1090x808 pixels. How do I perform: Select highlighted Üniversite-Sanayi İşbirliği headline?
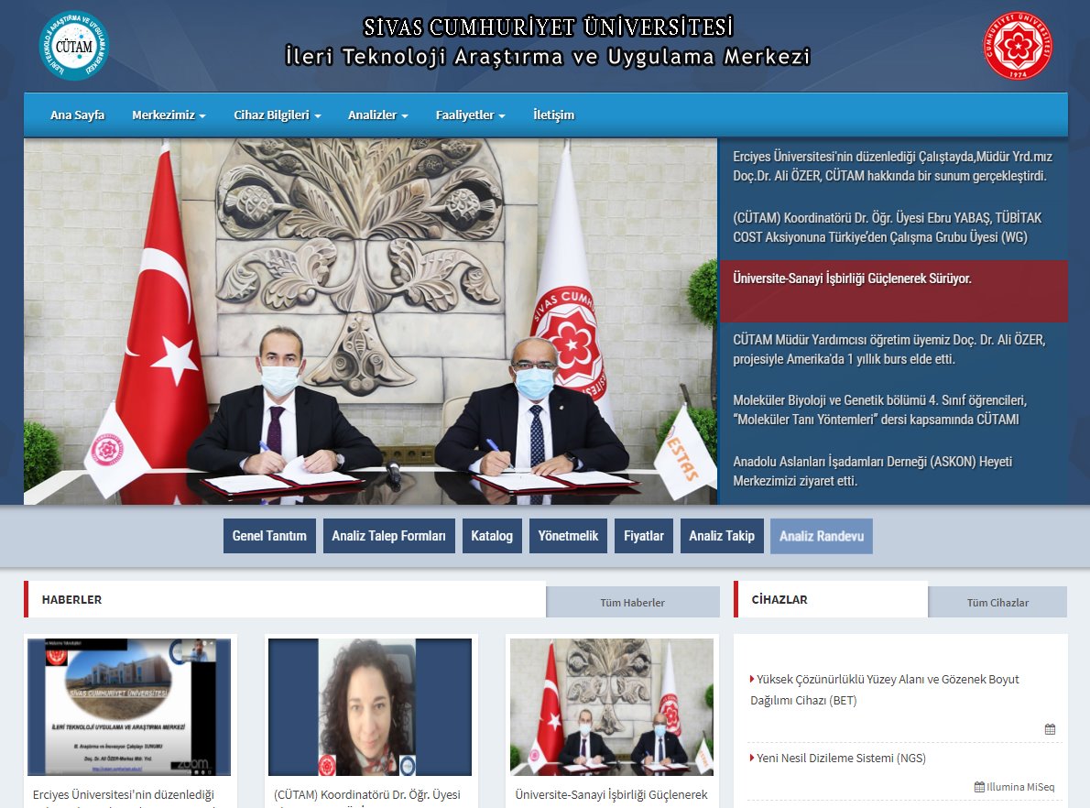(892, 291)
